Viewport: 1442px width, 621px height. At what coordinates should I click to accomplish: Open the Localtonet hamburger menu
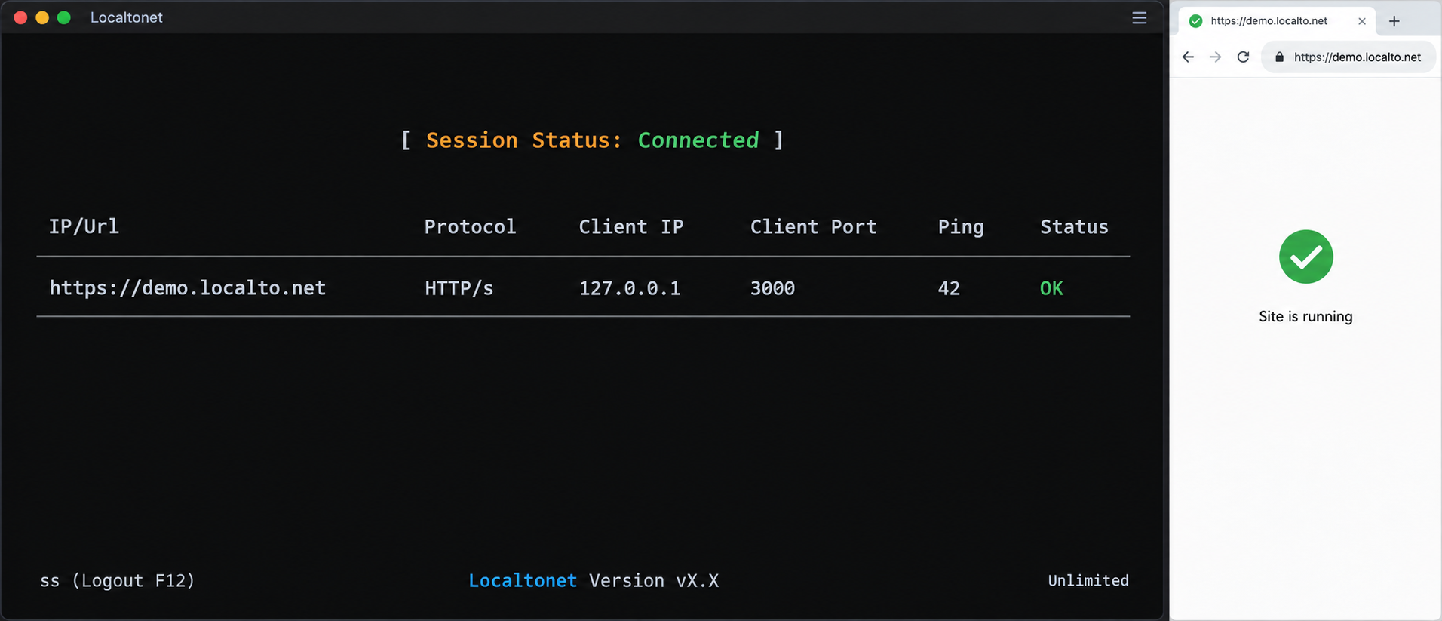click(1139, 17)
